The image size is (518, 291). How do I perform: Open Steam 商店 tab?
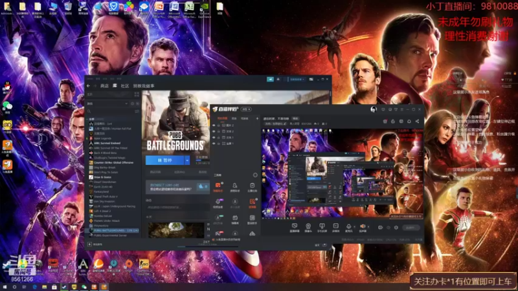coord(104,86)
